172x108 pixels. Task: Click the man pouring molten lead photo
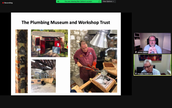(94, 61)
